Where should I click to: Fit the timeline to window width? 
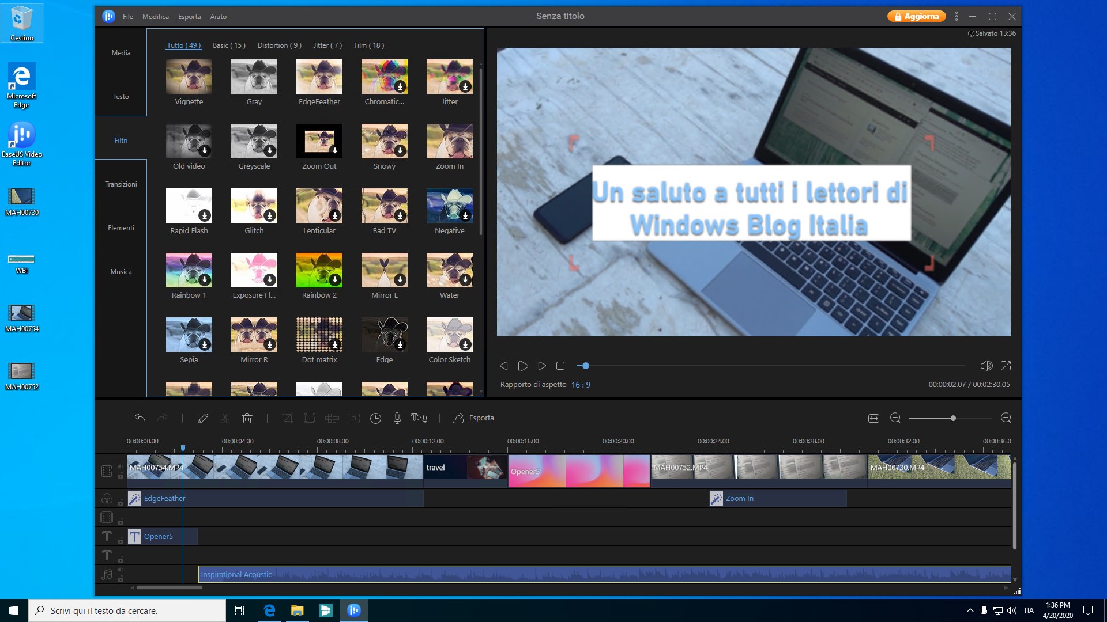(x=873, y=418)
